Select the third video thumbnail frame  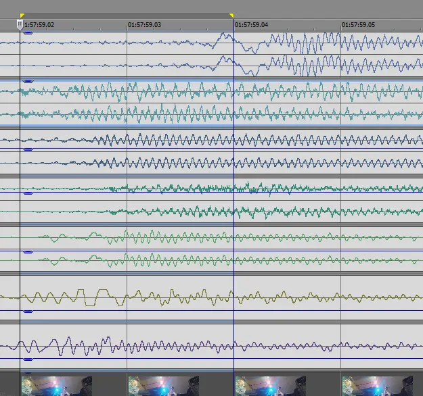tap(269, 386)
